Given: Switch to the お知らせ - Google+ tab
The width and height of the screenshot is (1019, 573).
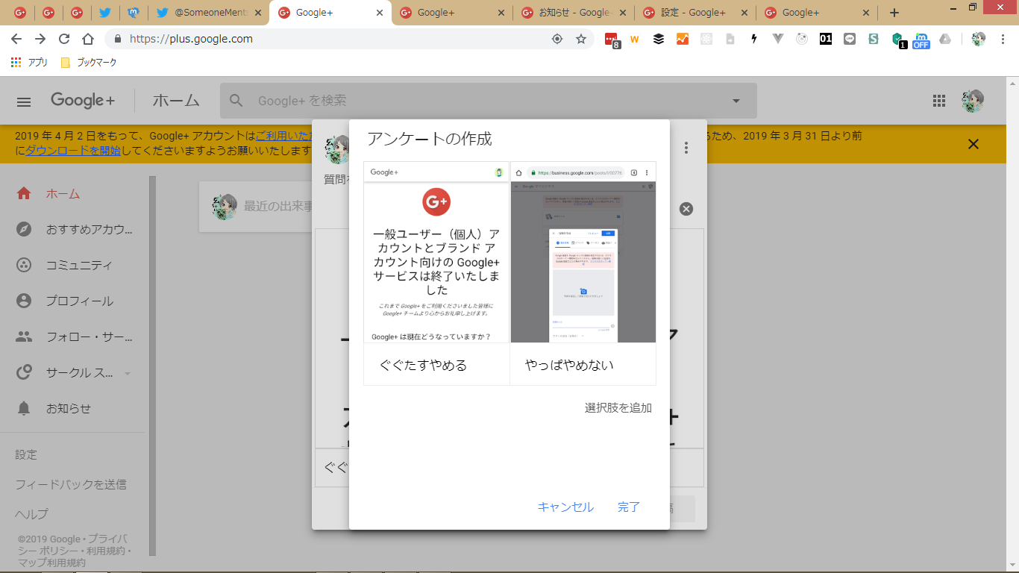Looking at the screenshot, I should pos(572,13).
